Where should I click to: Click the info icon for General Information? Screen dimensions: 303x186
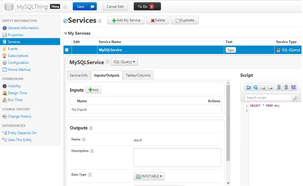coord(5,28)
